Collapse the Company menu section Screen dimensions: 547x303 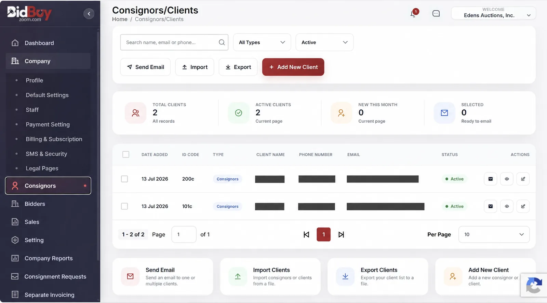point(48,61)
